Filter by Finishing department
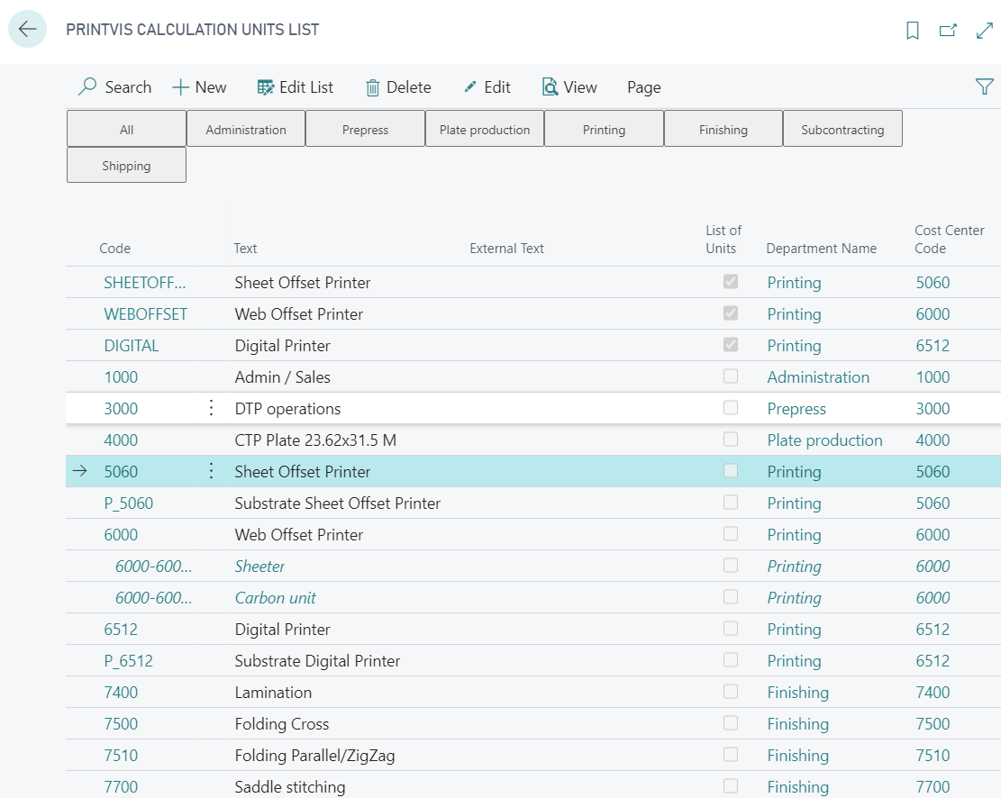This screenshot has width=1001, height=798. pyautogui.click(x=723, y=129)
